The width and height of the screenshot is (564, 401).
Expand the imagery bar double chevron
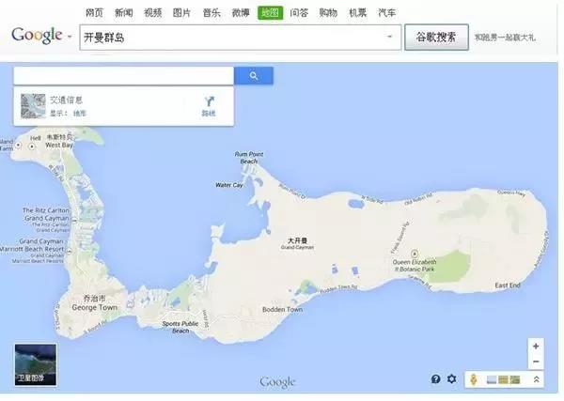(x=536, y=379)
